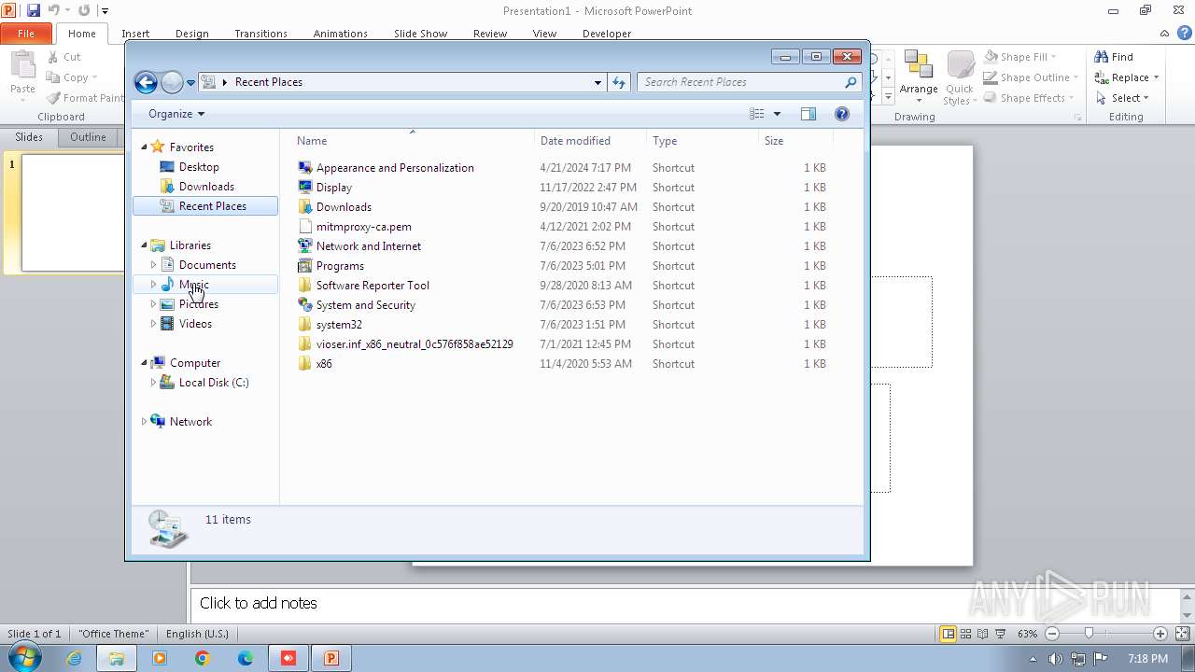Sort by Type column header
The height and width of the screenshot is (672, 1195).
coord(703,141)
